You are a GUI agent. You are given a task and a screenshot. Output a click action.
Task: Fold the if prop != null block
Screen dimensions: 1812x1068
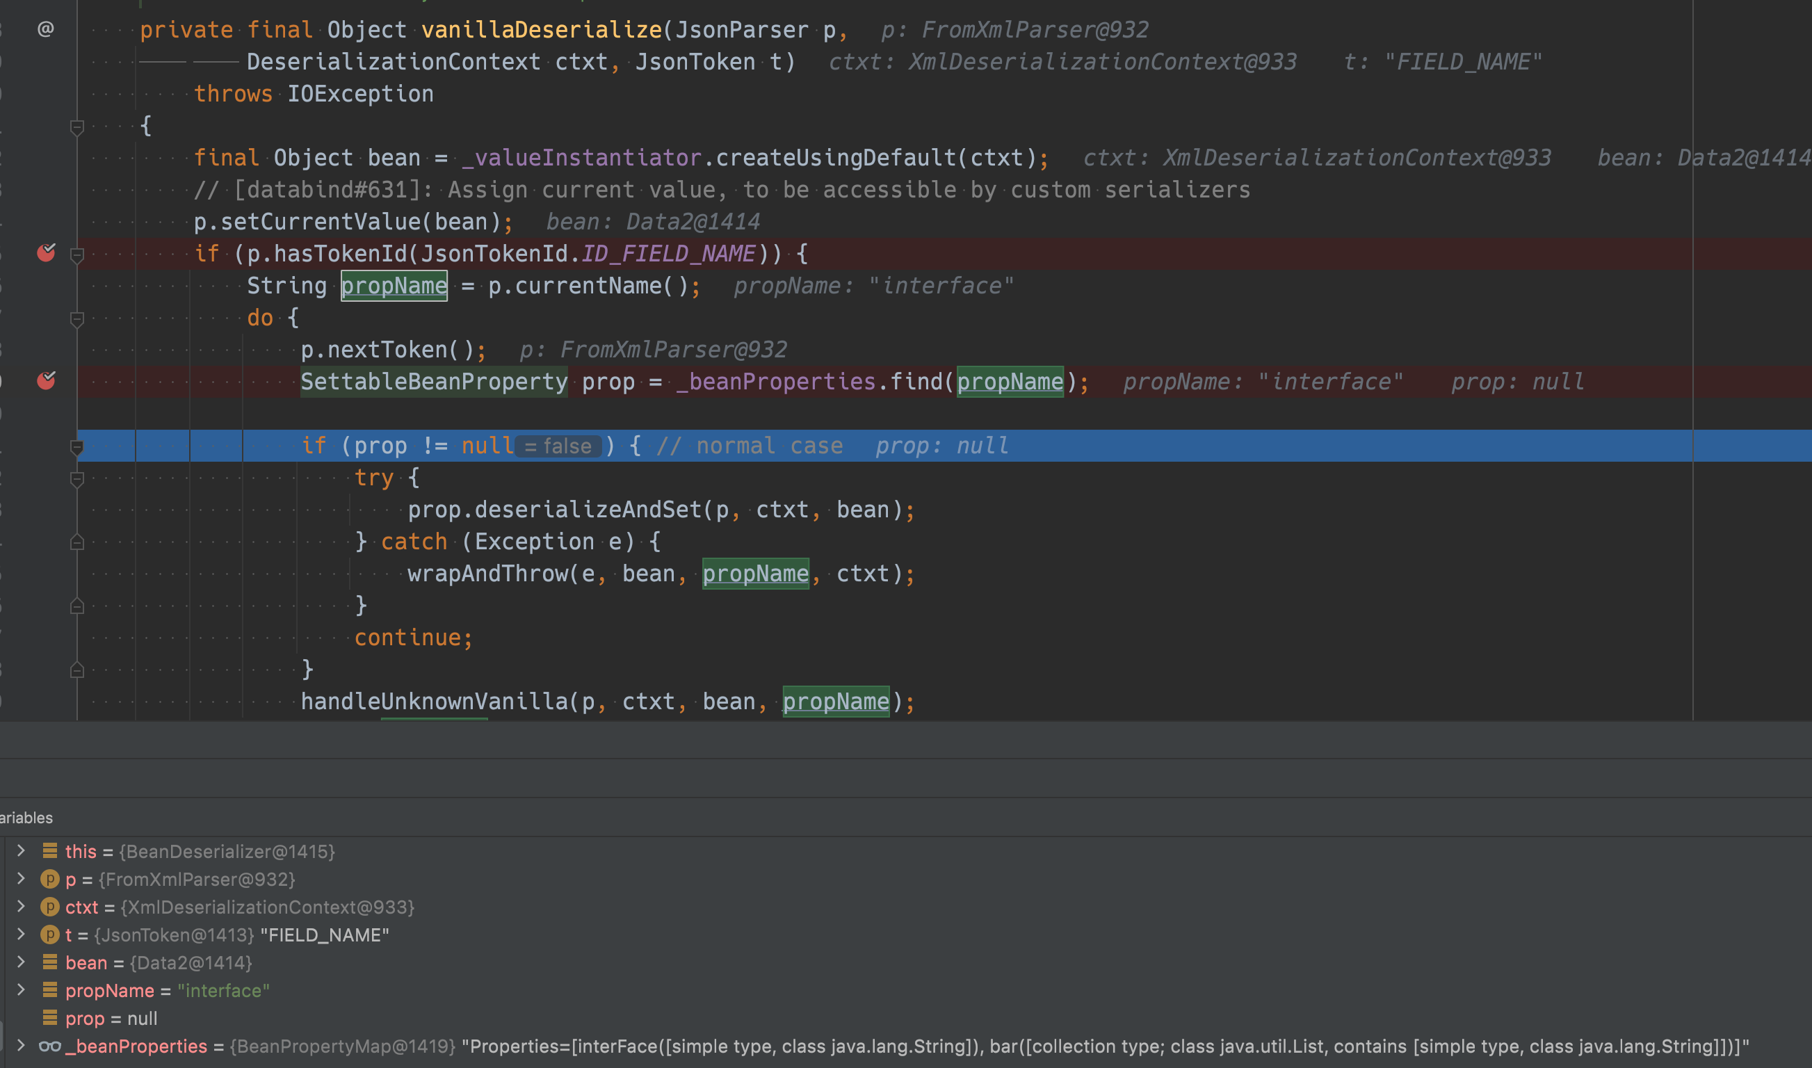(x=77, y=447)
